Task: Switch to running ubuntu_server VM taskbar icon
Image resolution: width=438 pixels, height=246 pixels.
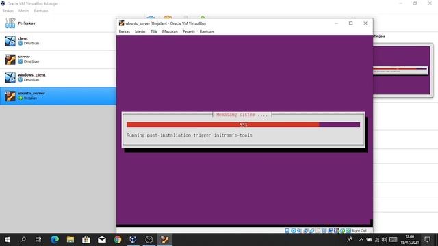Action: 164,240
